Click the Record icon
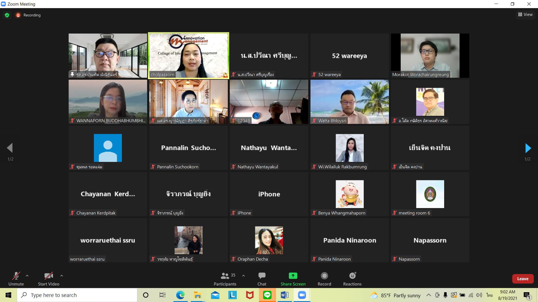Image resolution: width=538 pixels, height=302 pixels. [324, 276]
